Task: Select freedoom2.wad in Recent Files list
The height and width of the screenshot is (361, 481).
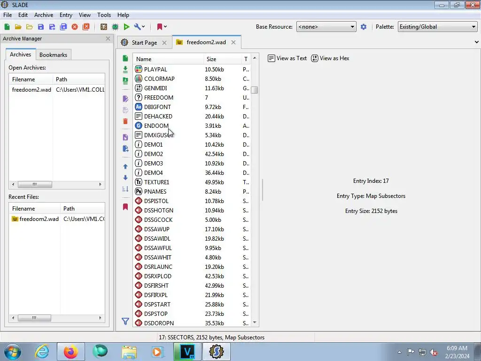Action: (x=57, y=219)
